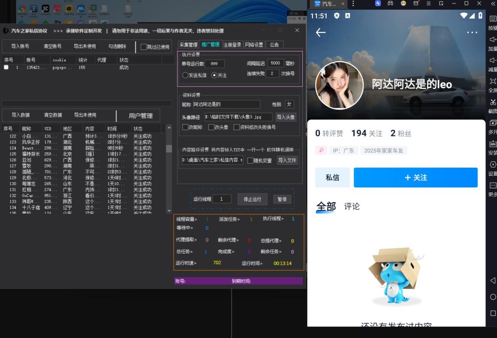Open the 网络设置 tab

click(254, 45)
